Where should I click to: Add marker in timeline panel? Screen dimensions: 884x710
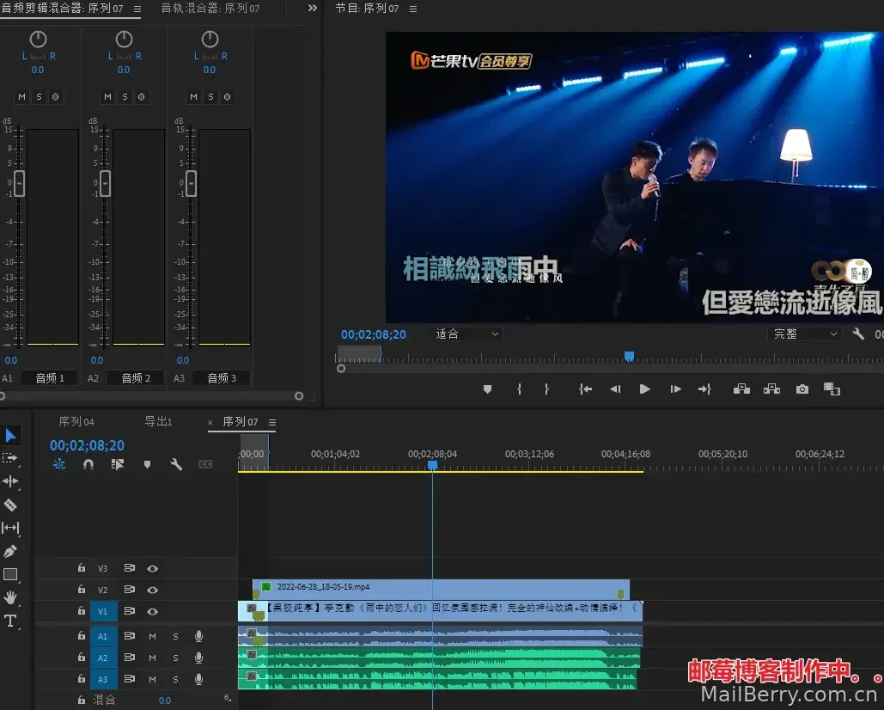(x=147, y=465)
